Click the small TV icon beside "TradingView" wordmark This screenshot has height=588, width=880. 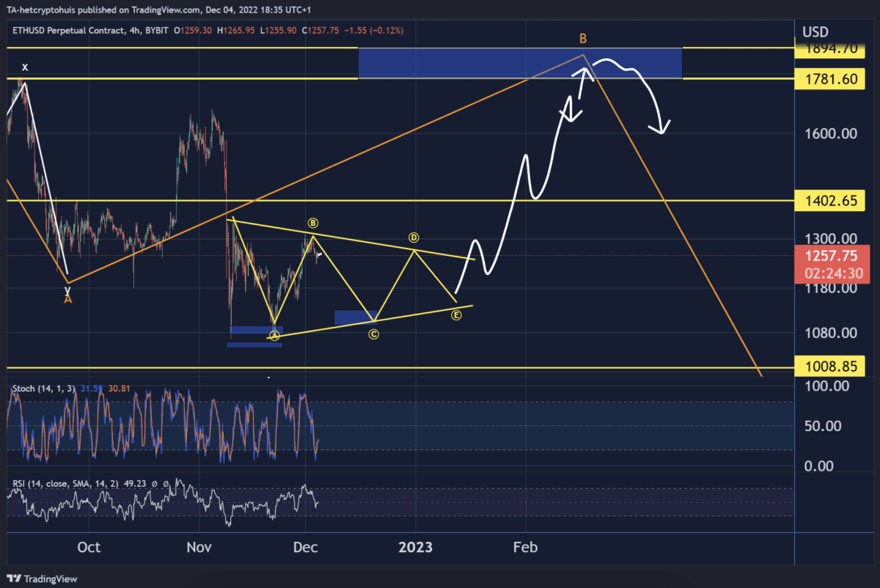click(x=14, y=579)
